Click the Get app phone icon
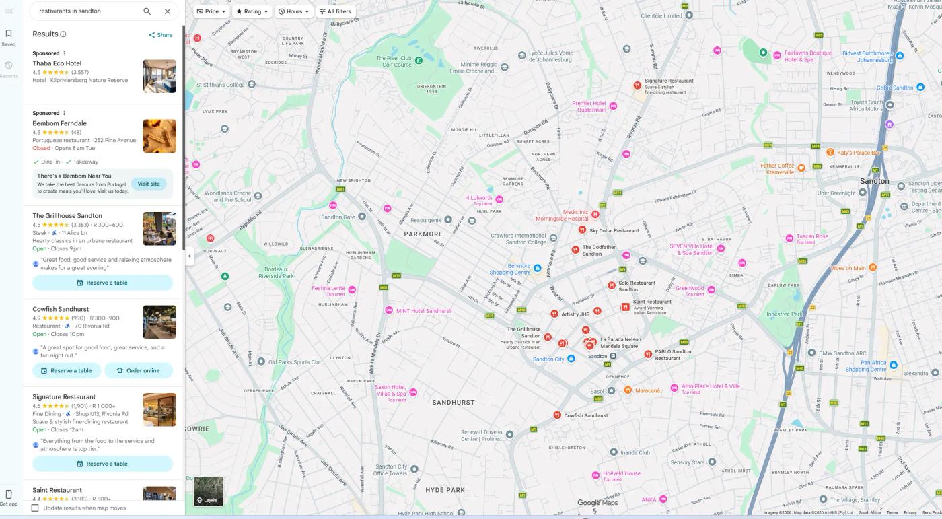Viewport: 942px width, 519px height. pyautogui.click(x=9, y=494)
